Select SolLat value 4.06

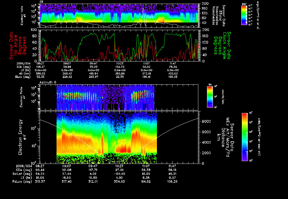point(93,174)
